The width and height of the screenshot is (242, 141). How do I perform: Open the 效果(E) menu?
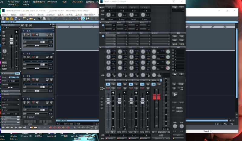(70, 14)
